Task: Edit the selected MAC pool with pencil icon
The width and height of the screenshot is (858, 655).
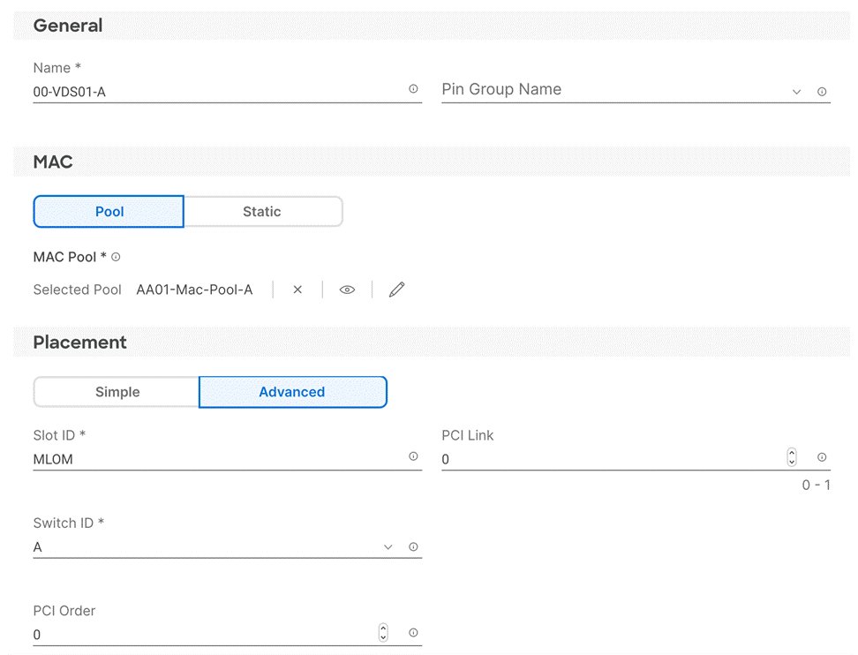Action: [x=396, y=290]
